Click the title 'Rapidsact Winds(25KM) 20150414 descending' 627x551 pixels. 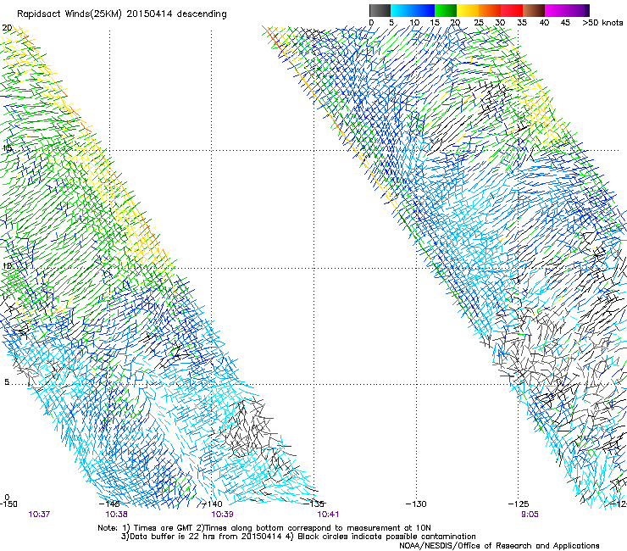(121, 14)
